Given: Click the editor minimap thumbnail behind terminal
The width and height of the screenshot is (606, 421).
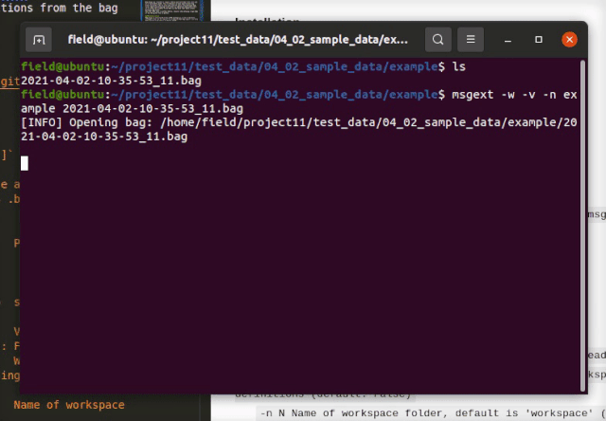Looking at the screenshot, I should click(172, 10).
